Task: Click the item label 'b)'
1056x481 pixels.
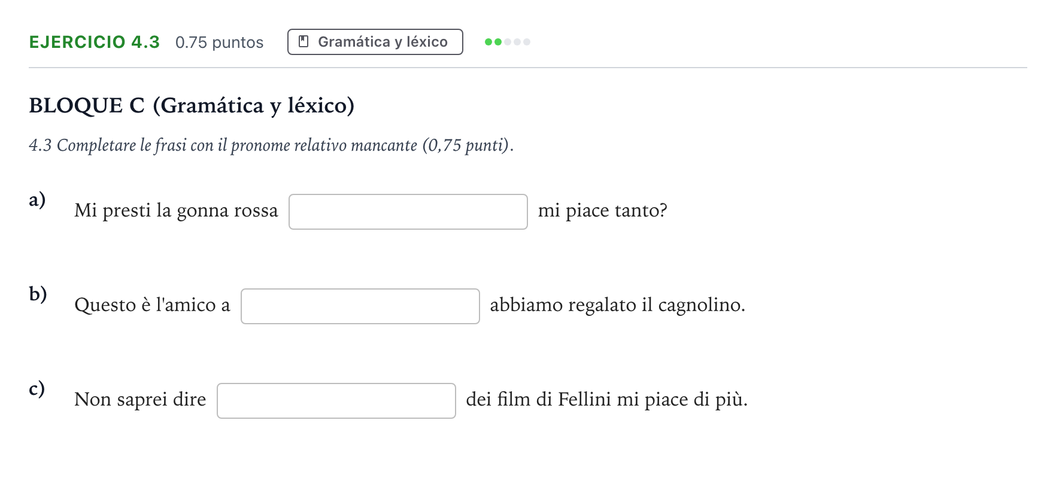Action: (38, 294)
